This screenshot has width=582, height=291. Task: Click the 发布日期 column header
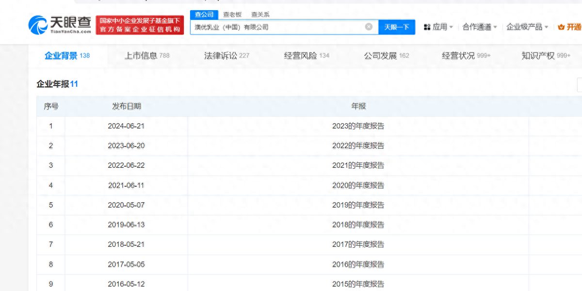pos(126,106)
